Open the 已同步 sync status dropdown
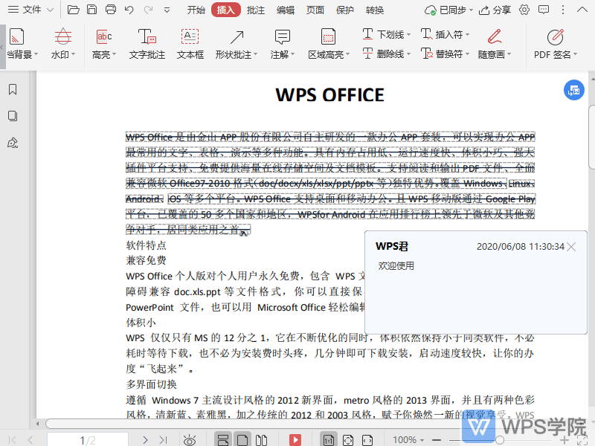595x446 pixels. (448, 10)
